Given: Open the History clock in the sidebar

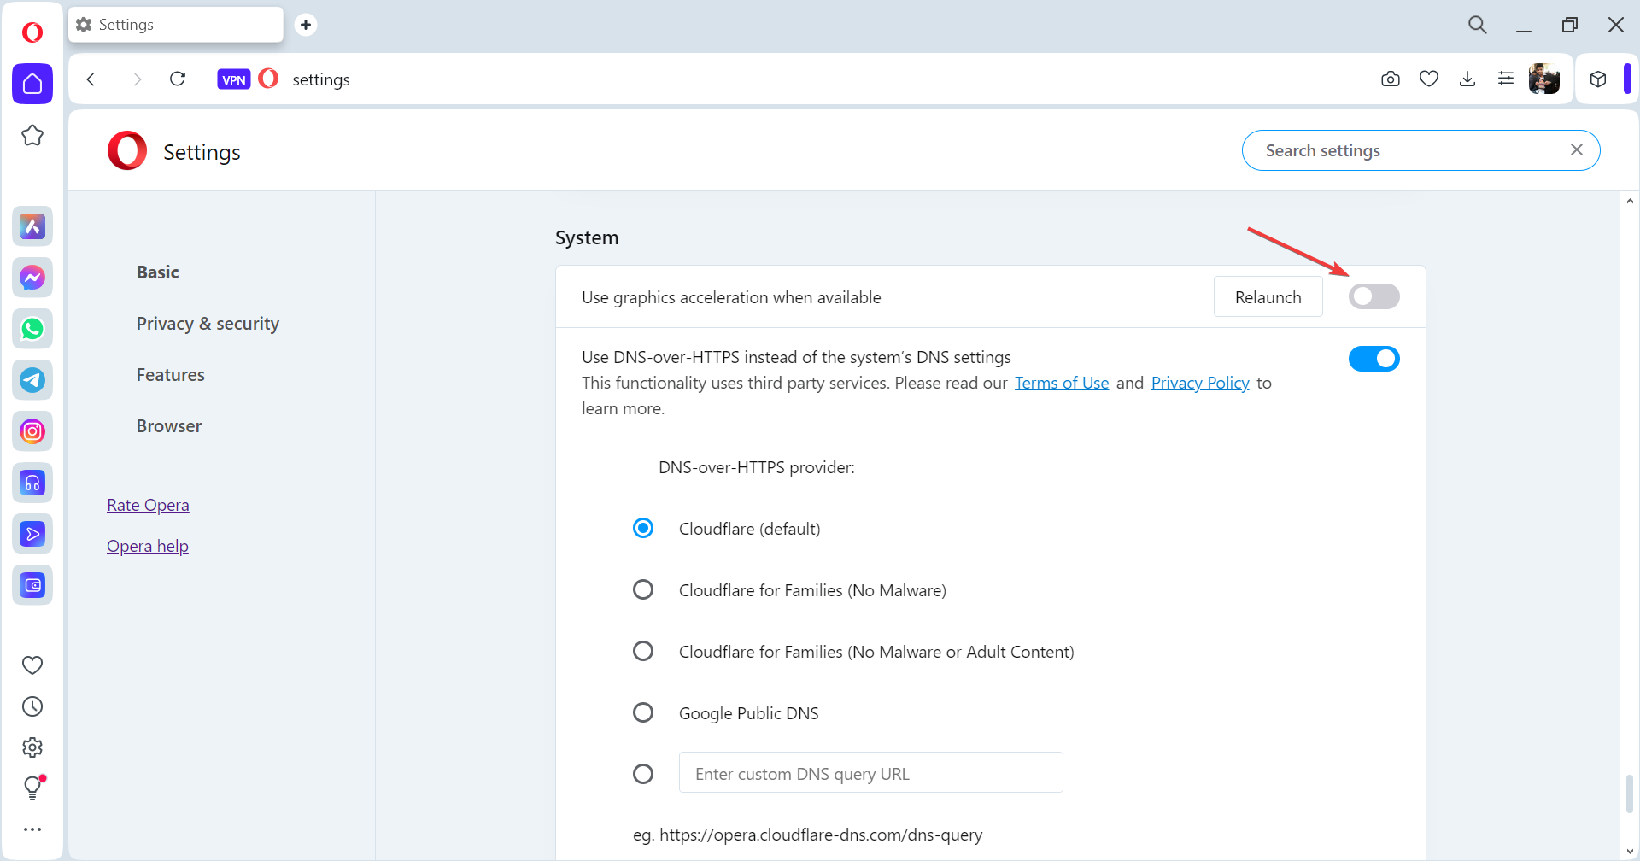Looking at the screenshot, I should [x=32, y=706].
